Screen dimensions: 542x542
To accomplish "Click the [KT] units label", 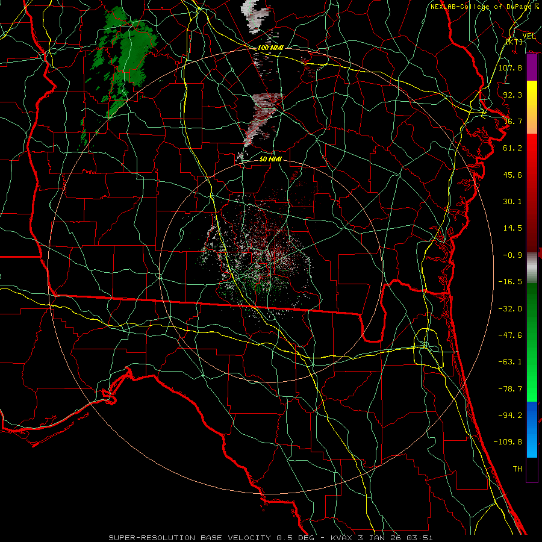I will click(514, 42).
